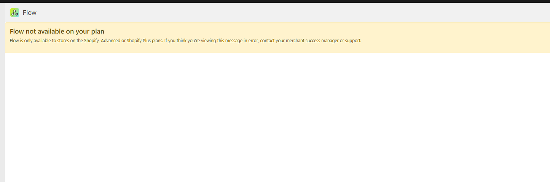The image size is (550, 182).
Task: Click the word 'contact' in the banner text
Action: (268, 41)
